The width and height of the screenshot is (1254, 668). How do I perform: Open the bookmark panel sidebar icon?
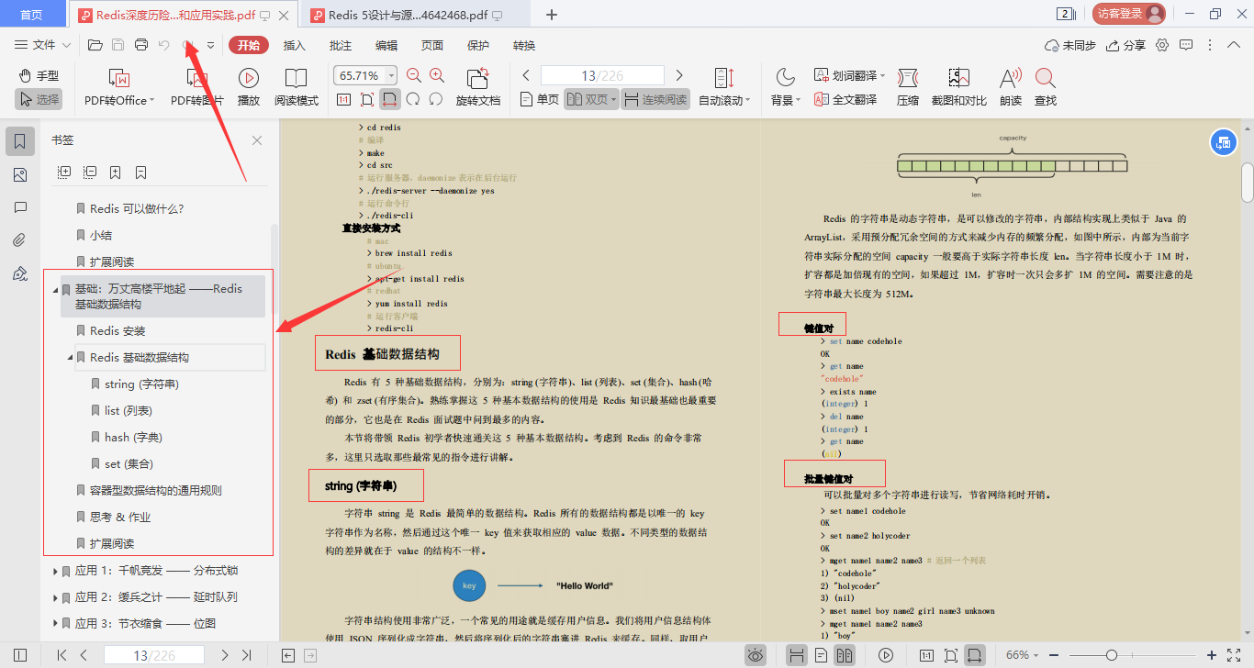click(20, 141)
